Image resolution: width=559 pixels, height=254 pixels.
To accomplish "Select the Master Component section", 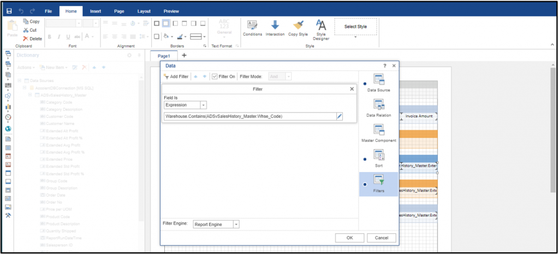I will point(379,133).
